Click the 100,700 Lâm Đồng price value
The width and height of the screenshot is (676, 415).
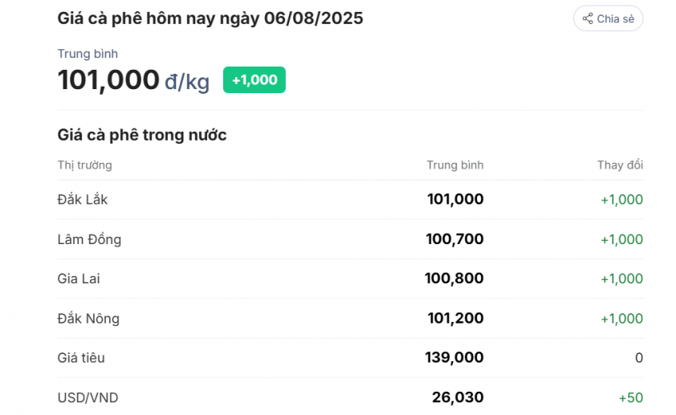pos(455,239)
